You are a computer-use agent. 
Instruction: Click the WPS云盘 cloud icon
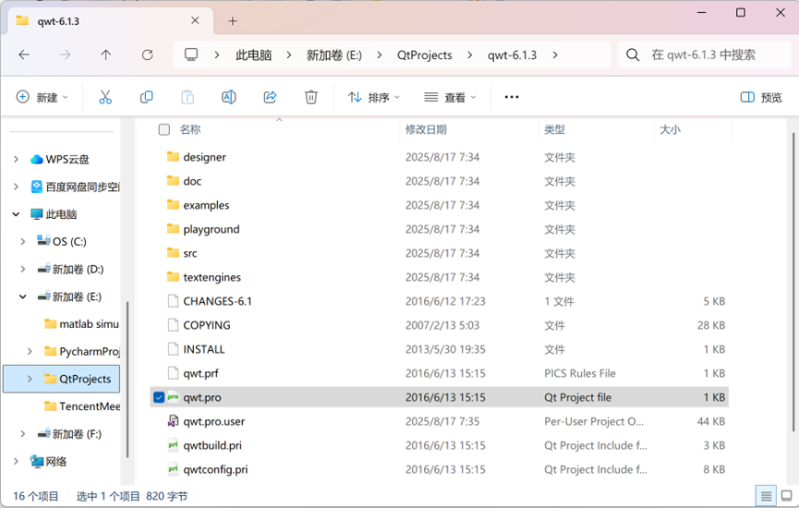pyautogui.click(x=37, y=160)
